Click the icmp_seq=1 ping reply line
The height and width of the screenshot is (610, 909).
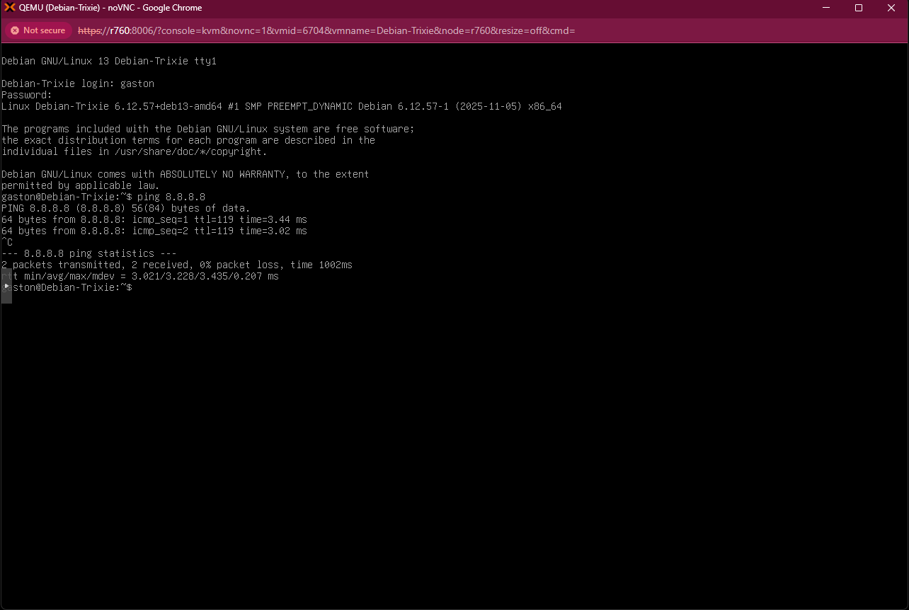(154, 219)
